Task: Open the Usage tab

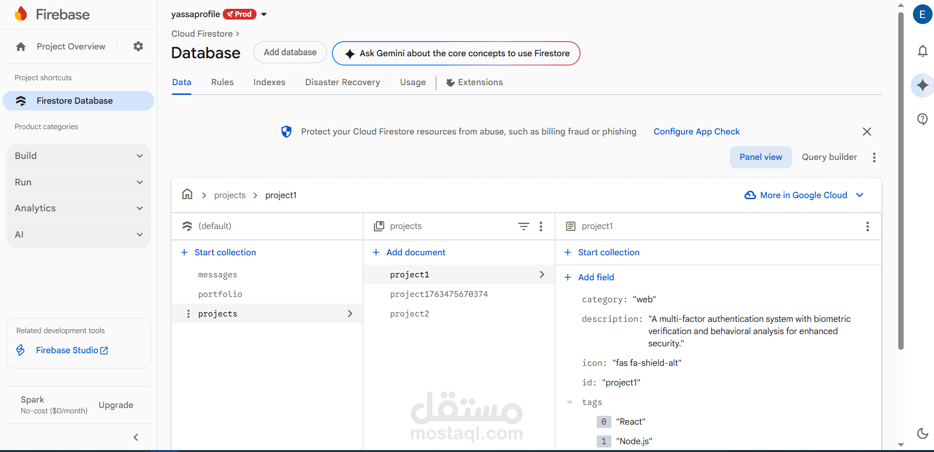Action: (413, 82)
